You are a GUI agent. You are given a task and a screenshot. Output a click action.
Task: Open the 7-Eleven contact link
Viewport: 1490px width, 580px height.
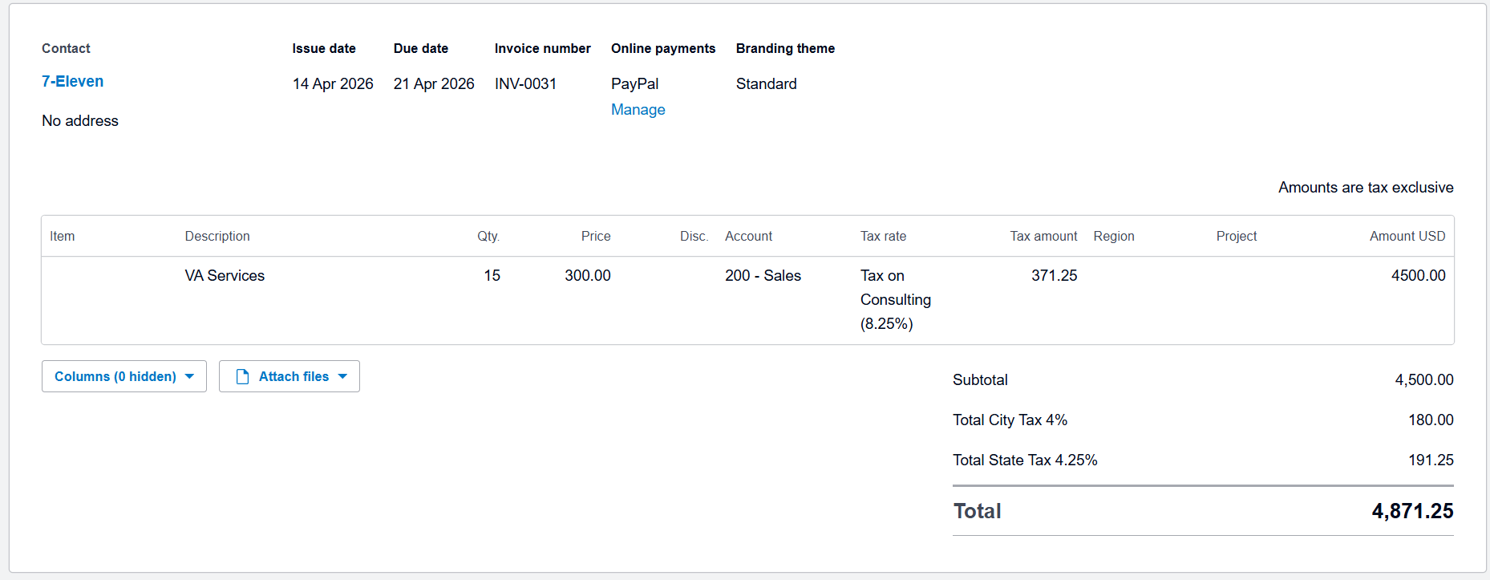(72, 81)
